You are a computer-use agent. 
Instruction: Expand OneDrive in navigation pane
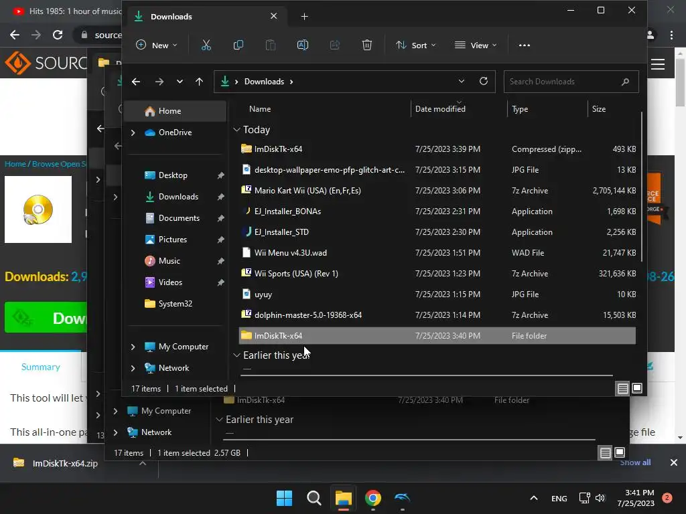click(133, 133)
